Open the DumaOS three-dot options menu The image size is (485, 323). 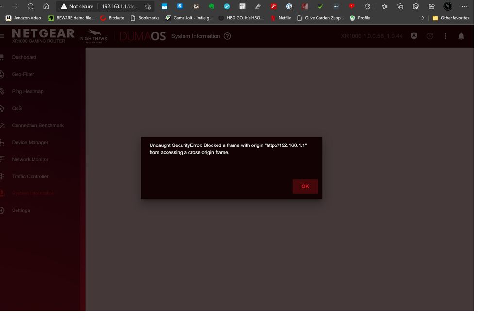445,36
